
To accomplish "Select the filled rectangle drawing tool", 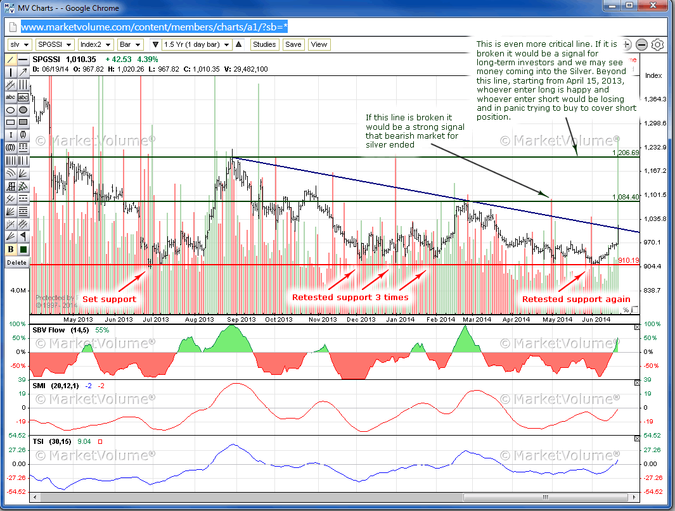I will pyautogui.click(x=23, y=122).
